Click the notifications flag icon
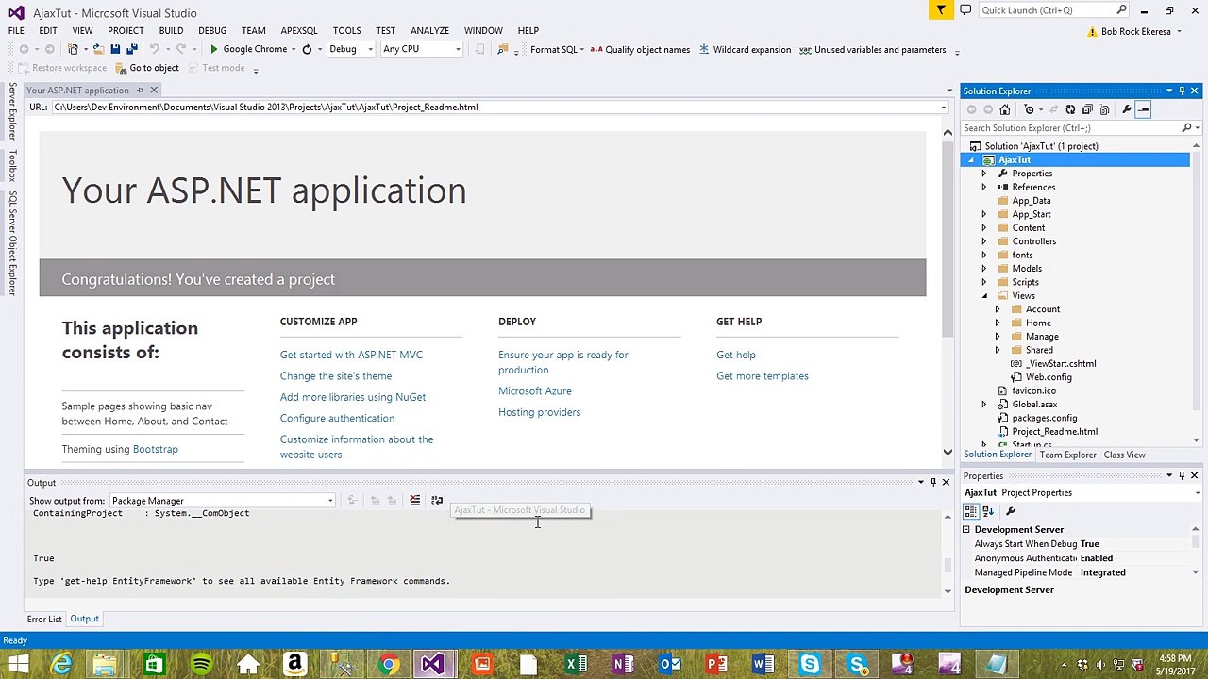The image size is (1208, 679). point(941,10)
